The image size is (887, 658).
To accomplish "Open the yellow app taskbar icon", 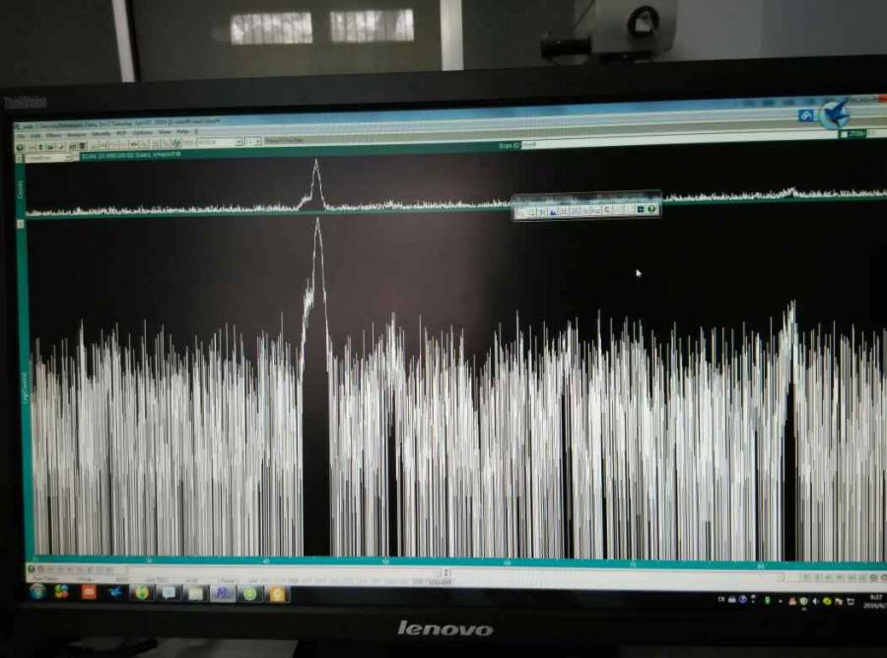I will point(277,594).
